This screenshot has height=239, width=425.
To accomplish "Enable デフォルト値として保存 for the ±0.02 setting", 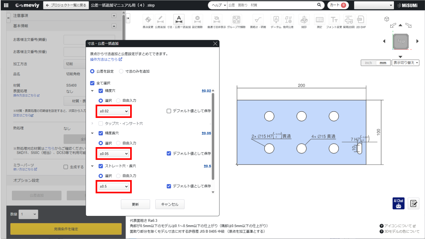I will [x=169, y=111].
